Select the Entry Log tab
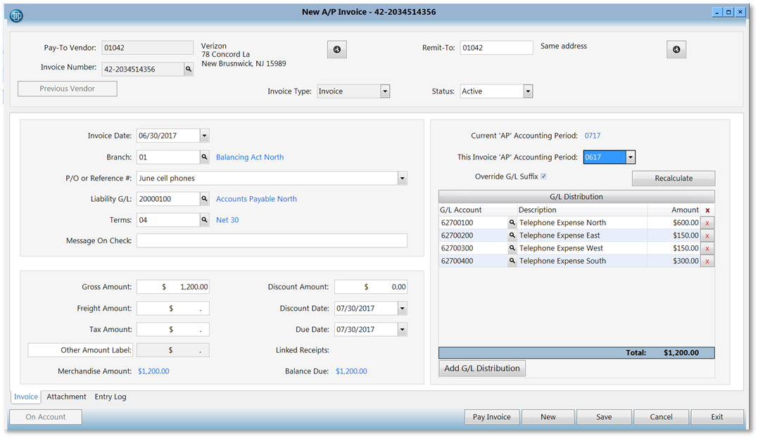Image resolution: width=758 pixels, height=438 pixels. point(110,397)
